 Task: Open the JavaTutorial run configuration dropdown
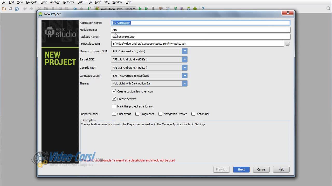115,9
